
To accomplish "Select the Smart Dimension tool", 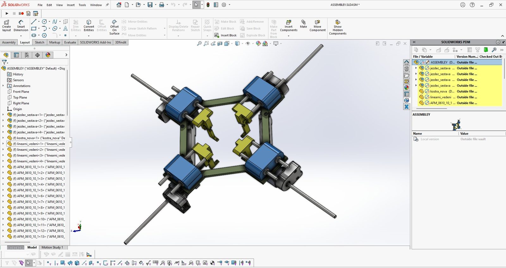I will click(21, 26).
